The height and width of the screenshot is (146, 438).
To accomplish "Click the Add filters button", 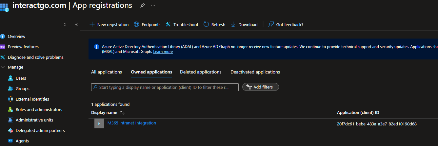I will 261,87.
